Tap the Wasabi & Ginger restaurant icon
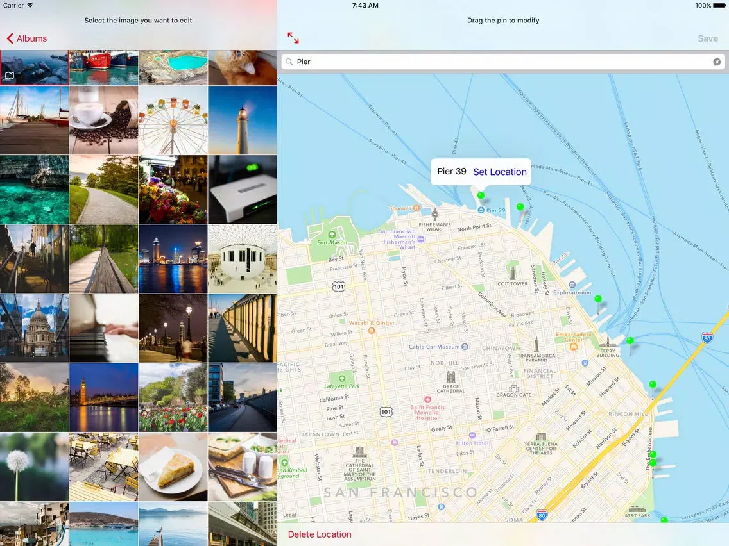Screen dimensions: 729x546 [372, 331]
